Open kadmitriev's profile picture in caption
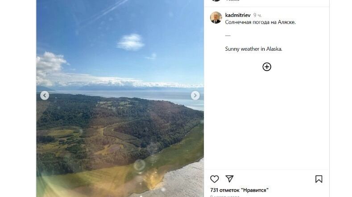 point(216,17)
